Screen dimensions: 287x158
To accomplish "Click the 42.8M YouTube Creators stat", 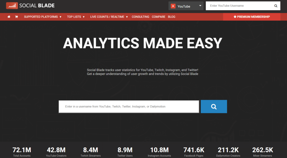I will coord(56,152).
